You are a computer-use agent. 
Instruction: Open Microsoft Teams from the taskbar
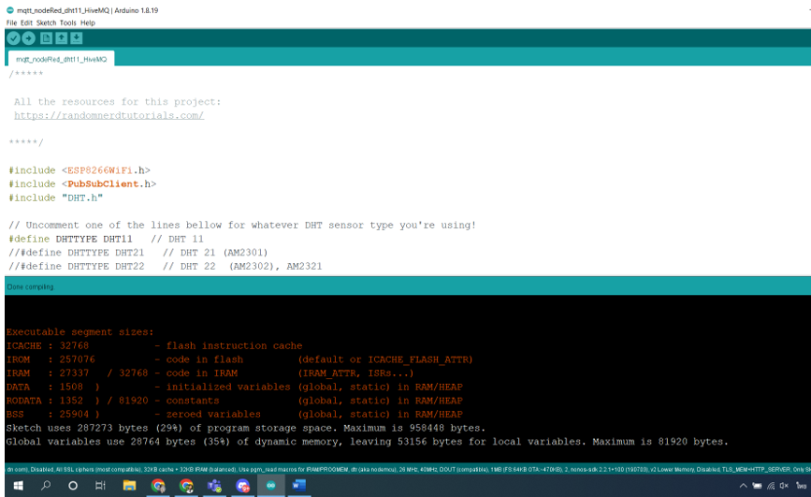(214, 486)
